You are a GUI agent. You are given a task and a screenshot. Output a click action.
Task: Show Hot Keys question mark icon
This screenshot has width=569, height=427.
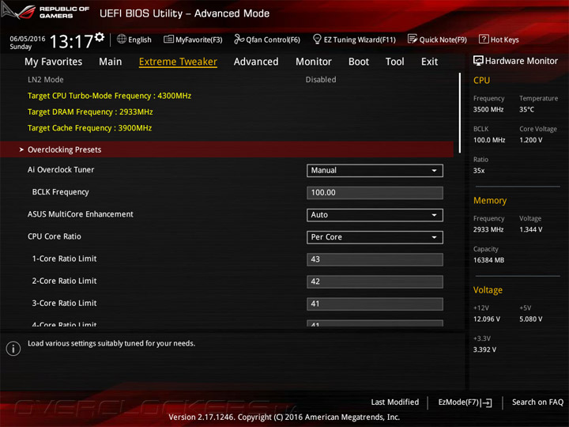(x=484, y=39)
